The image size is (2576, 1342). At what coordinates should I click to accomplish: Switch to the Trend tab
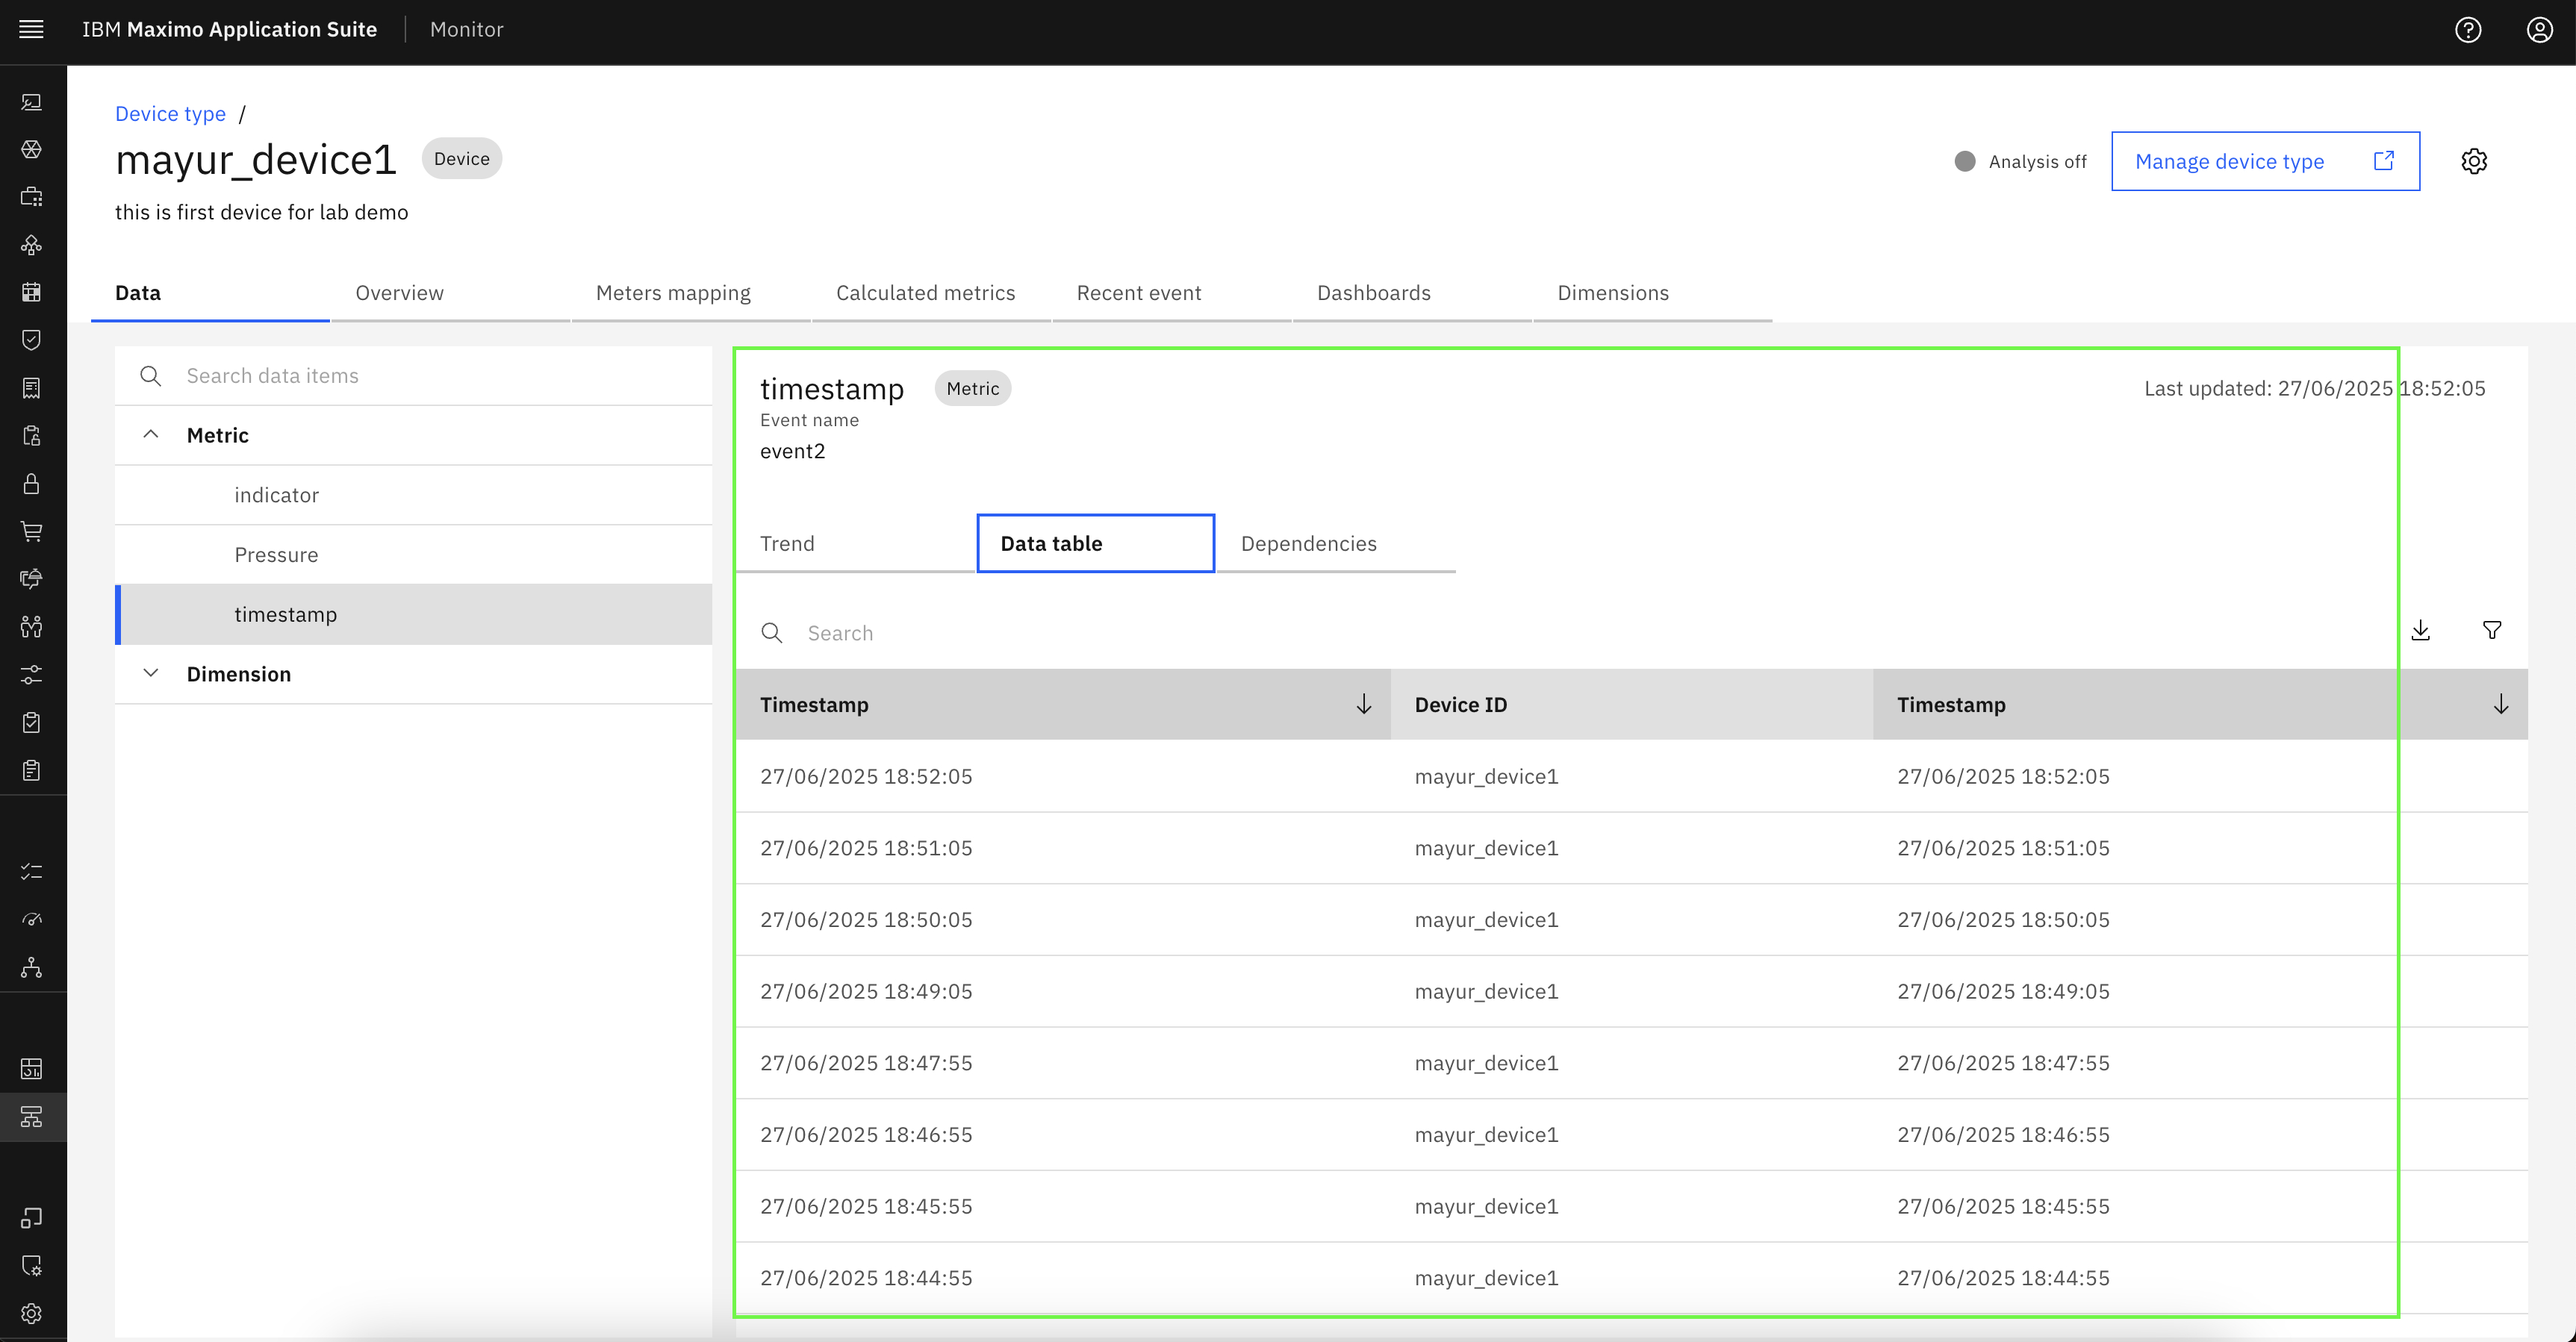855,543
